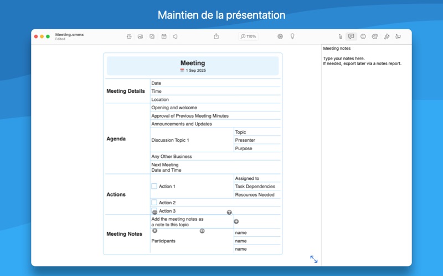Select the Meeting title heading
Image resolution: width=443 pixels, height=276 pixels.
[193, 63]
